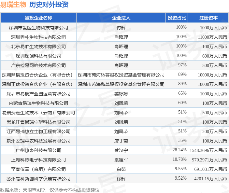Click 深圳秀朴生物科技有限公司 cell
Viewport: 229px width, 193px height.
(38, 37)
